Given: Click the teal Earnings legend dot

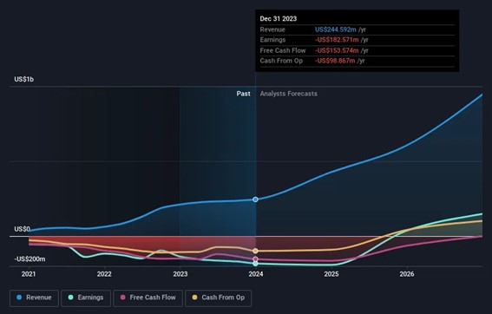Looking at the screenshot, I should (x=71, y=297).
